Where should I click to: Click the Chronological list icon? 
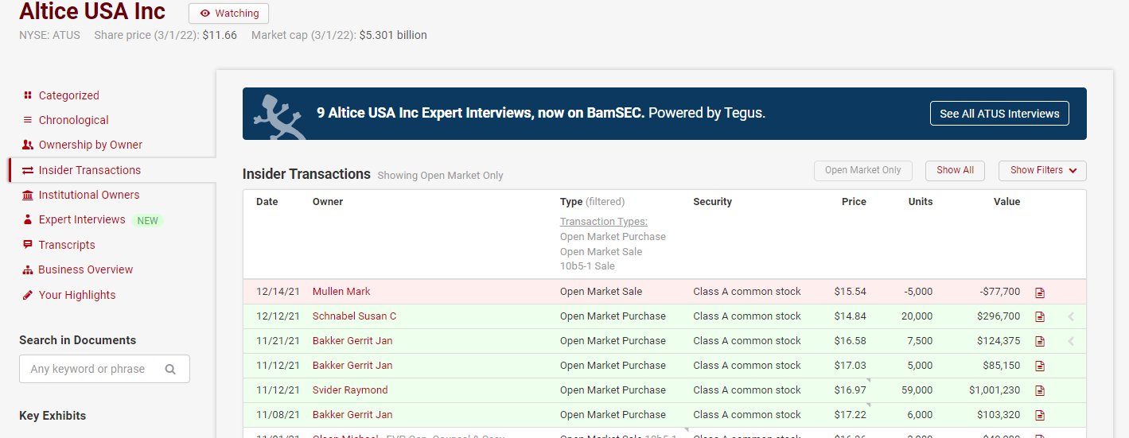click(28, 120)
